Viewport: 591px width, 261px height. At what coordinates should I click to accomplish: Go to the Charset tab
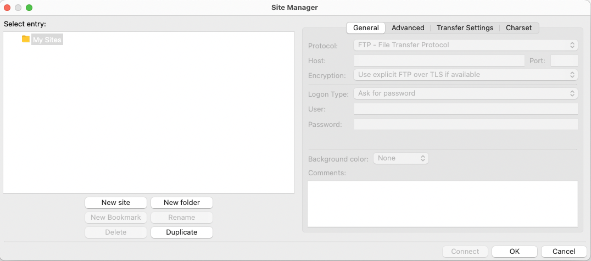click(x=518, y=27)
